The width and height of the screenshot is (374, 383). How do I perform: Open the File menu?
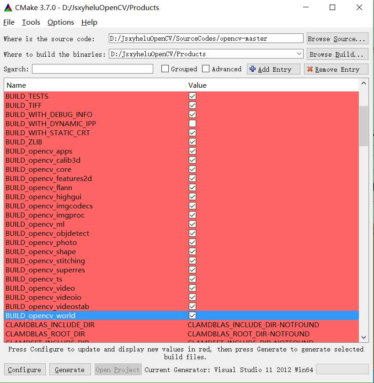9,22
